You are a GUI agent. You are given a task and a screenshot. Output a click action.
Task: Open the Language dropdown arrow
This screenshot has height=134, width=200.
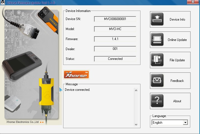click(185, 123)
